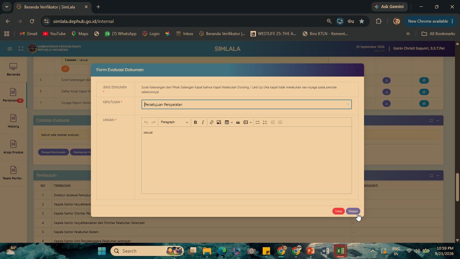Open the History sidebar menu
The image size is (460, 259).
click(x=13, y=121)
